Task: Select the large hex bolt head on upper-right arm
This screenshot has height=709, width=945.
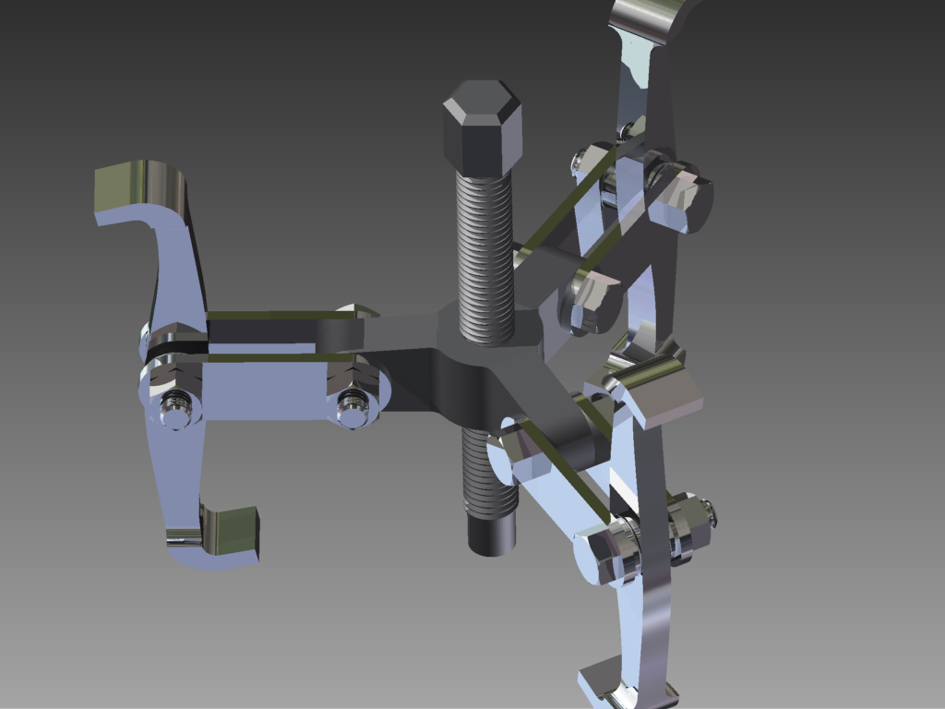Action: point(681,199)
